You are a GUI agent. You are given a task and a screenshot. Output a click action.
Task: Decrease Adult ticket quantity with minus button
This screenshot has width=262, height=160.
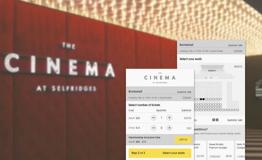[x=154, y=118]
